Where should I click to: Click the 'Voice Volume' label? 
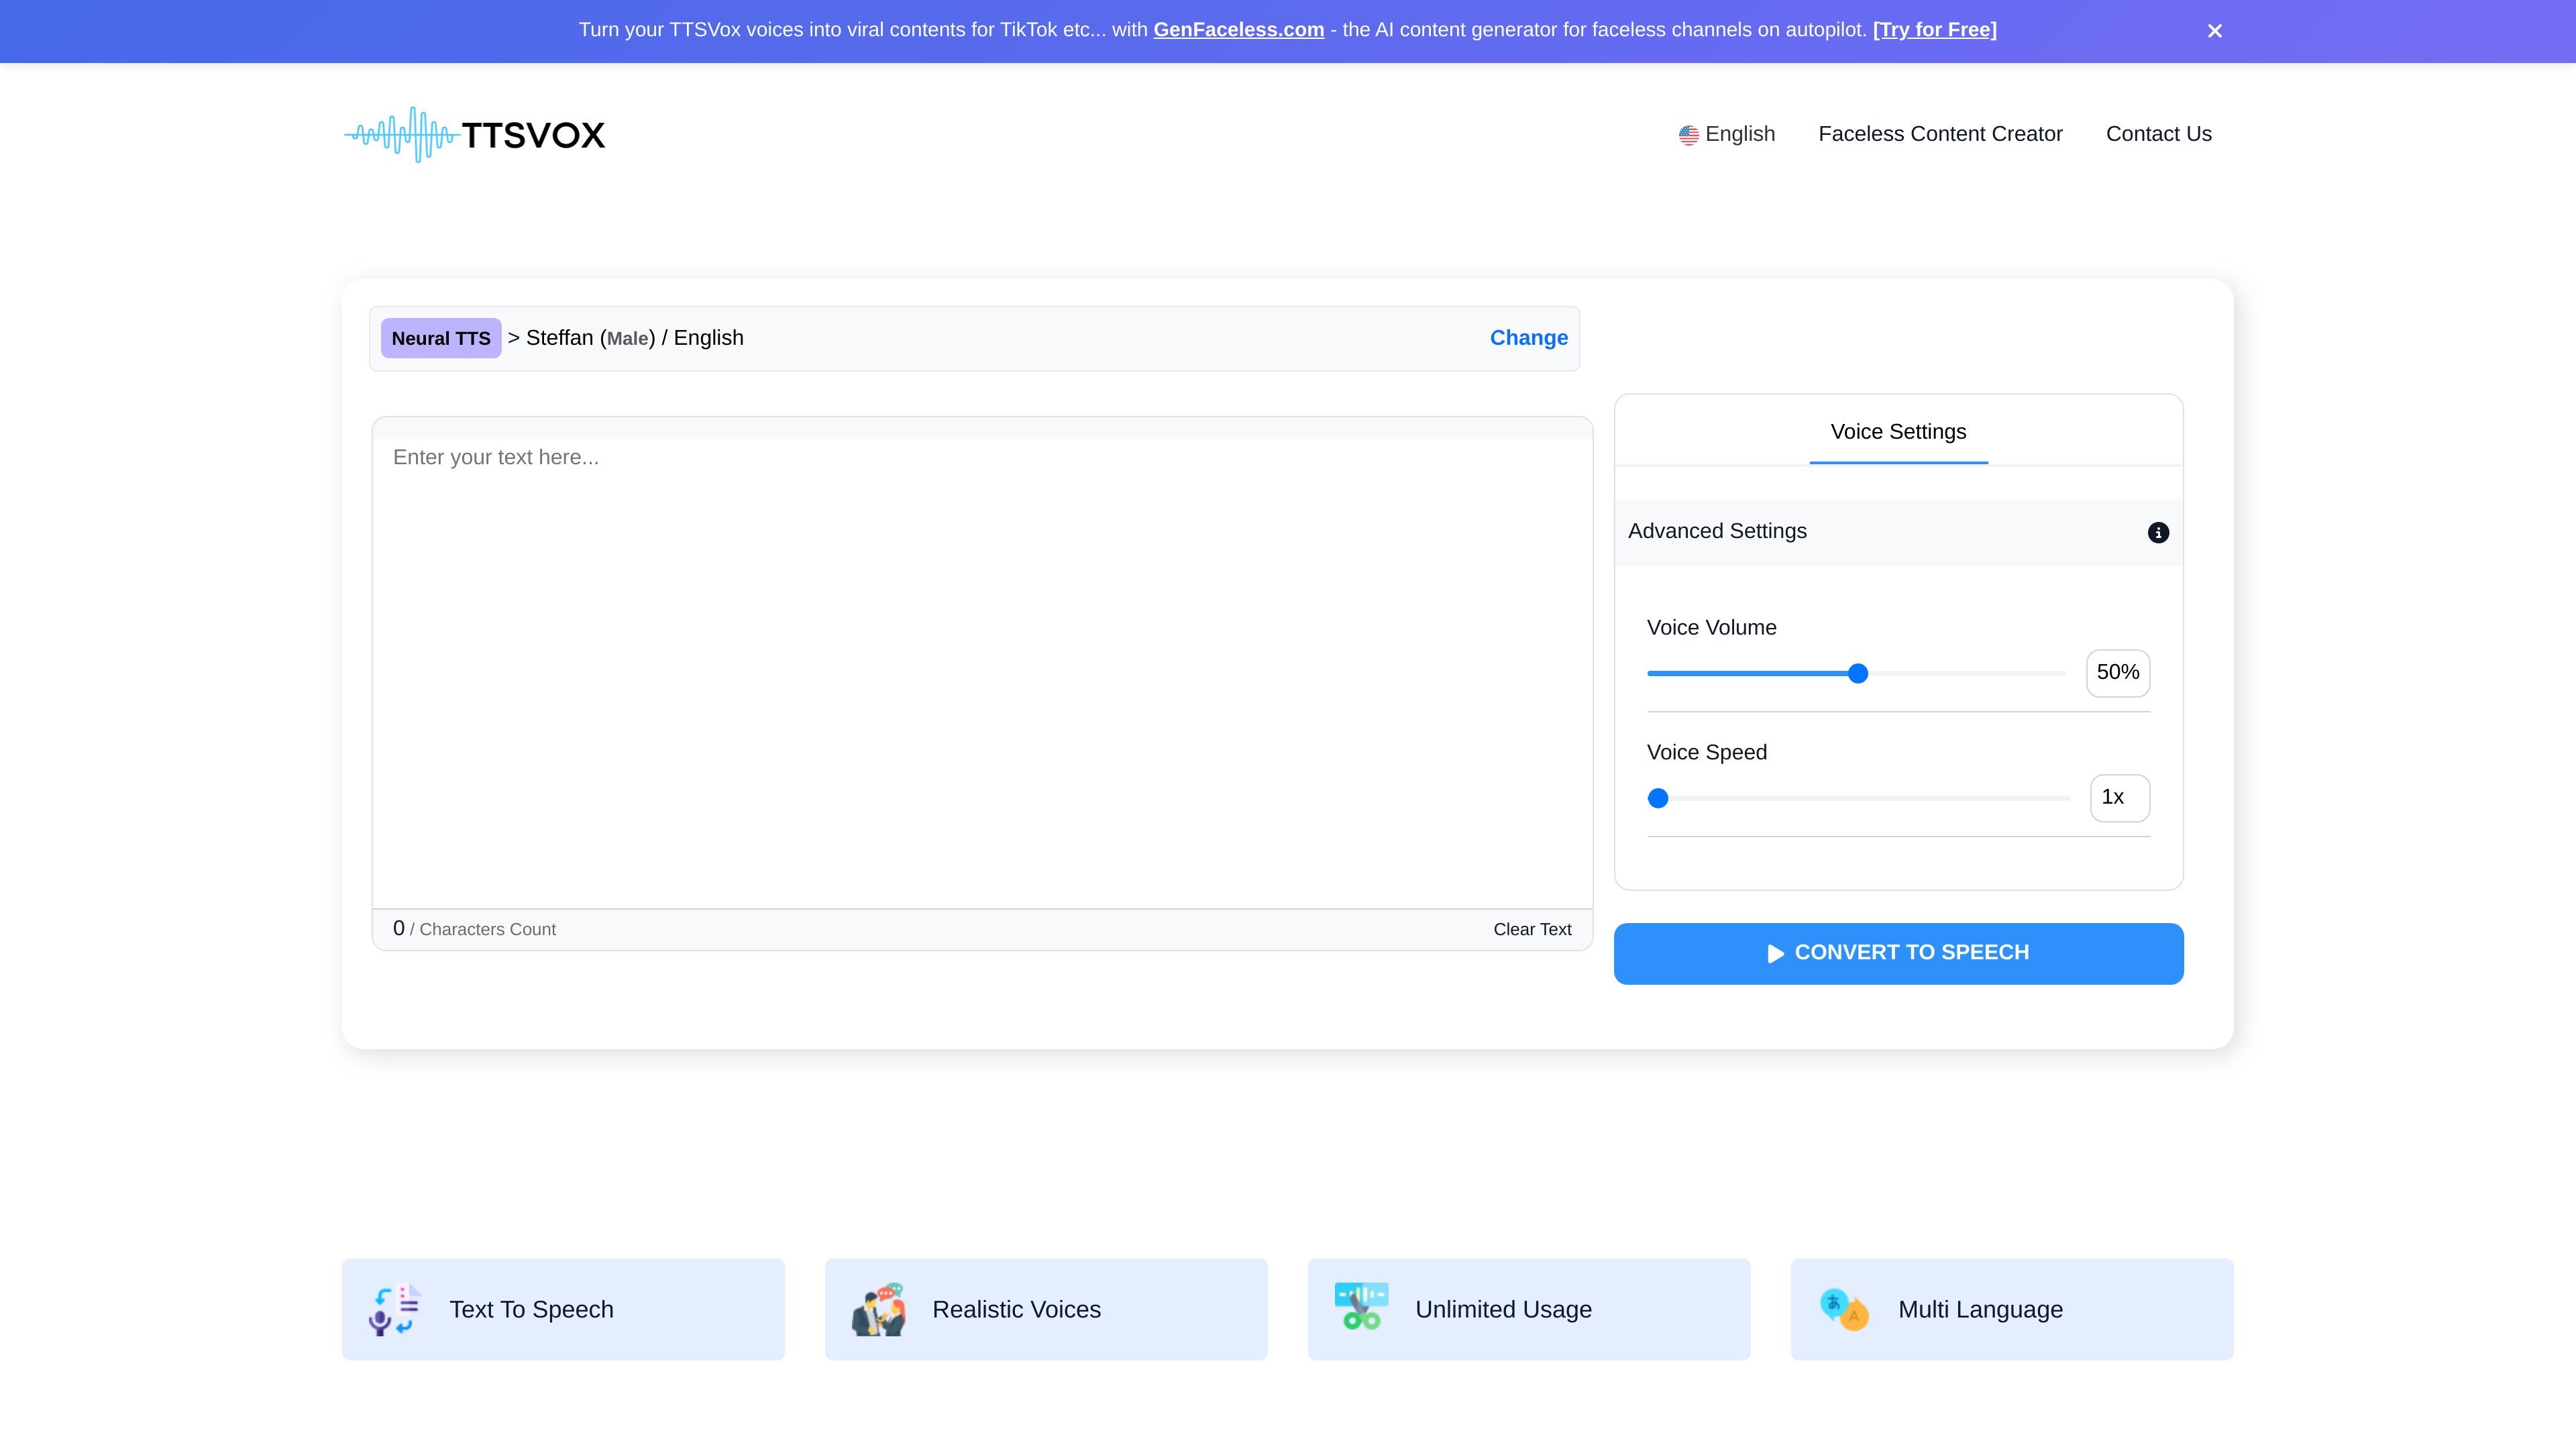click(x=1711, y=628)
